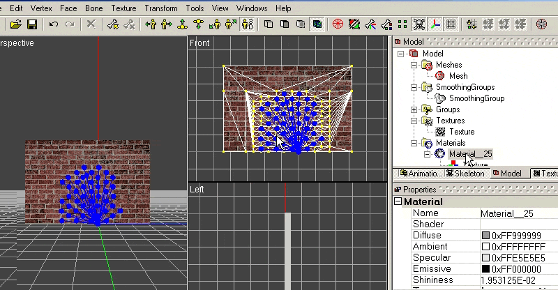Select the SmoothingGroup tree item
The height and width of the screenshot is (290, 558).
coord(476,98)
